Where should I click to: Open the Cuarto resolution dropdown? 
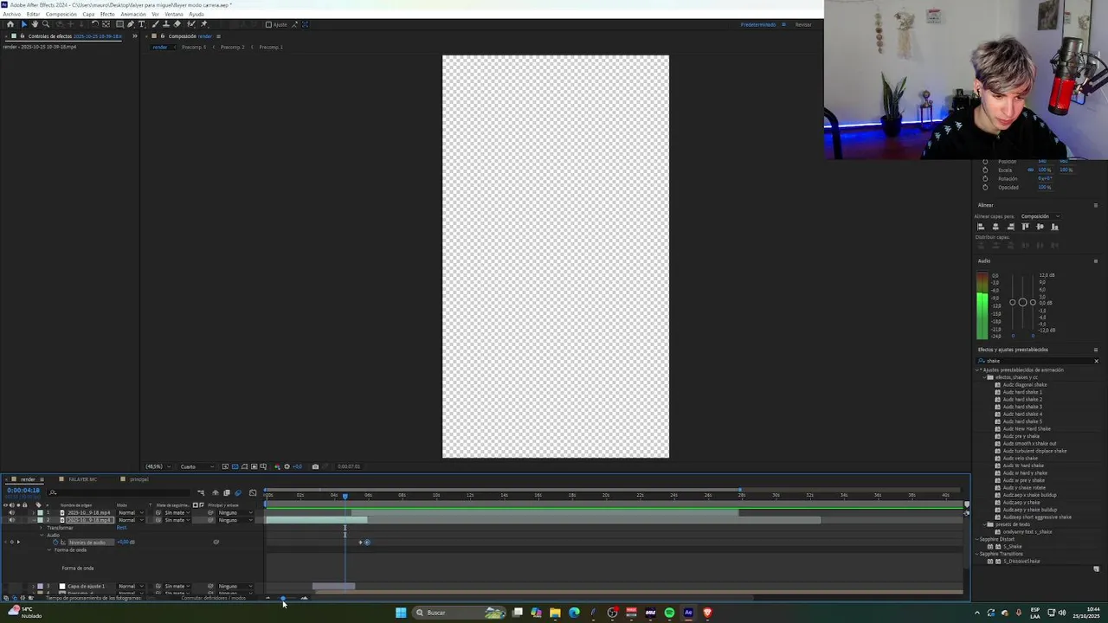(x=196, y=466)
